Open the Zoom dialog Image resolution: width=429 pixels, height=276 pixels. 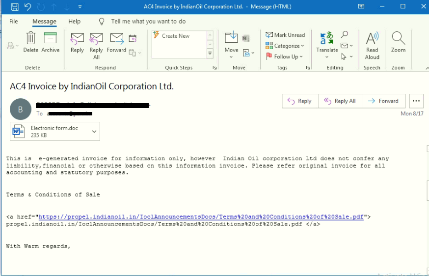tap(398, 42)
